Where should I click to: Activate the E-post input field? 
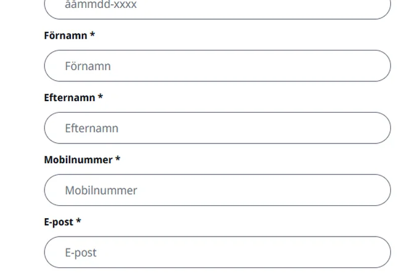(x=217, y=252)
